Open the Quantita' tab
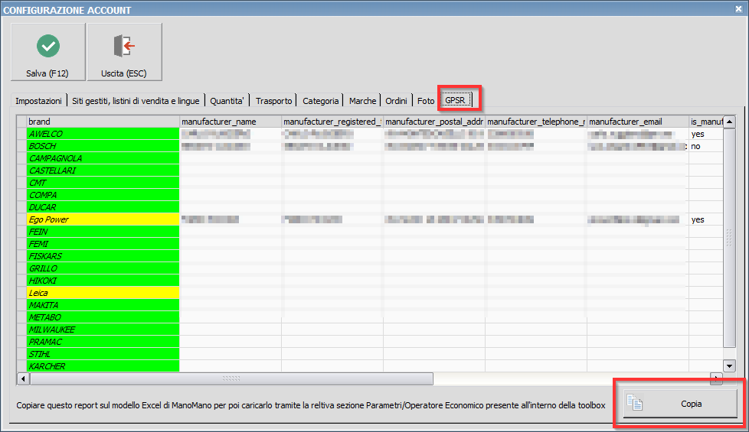This screenshot has height=432, width=749. (x=227, y=101)
